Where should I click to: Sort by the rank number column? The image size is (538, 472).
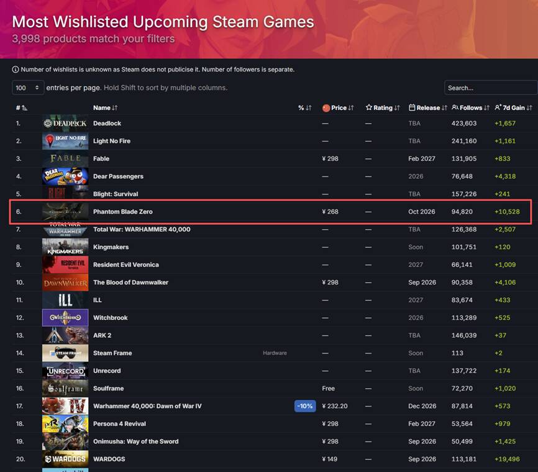pos(22,107)
